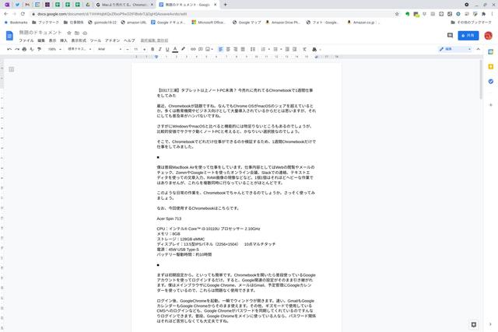The image size is (498, 332).
Task: Open the paragraph style dropdown
Action: pos(79,49)
